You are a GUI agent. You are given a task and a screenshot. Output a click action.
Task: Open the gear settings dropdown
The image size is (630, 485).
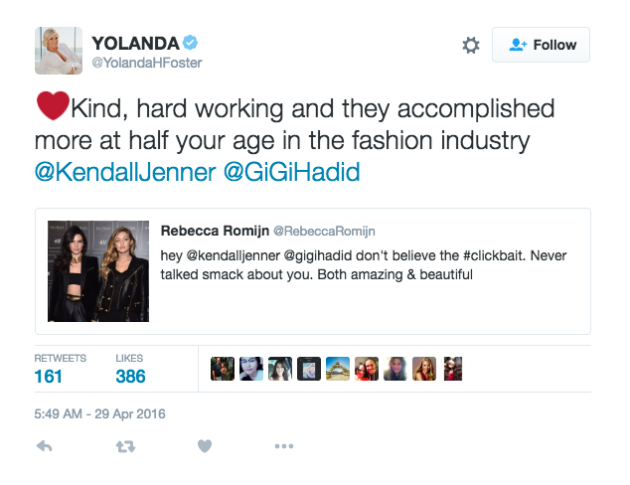click(x=470, y=45)
